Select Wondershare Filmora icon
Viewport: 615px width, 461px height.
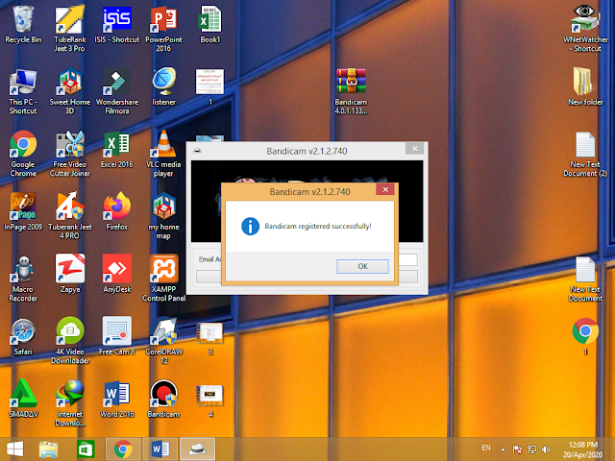point(116,91)
